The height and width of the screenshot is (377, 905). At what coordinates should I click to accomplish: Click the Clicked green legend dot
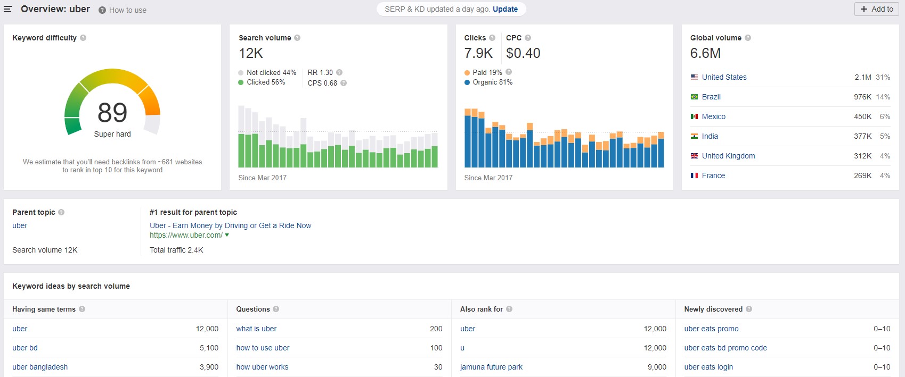click(241, 82)
